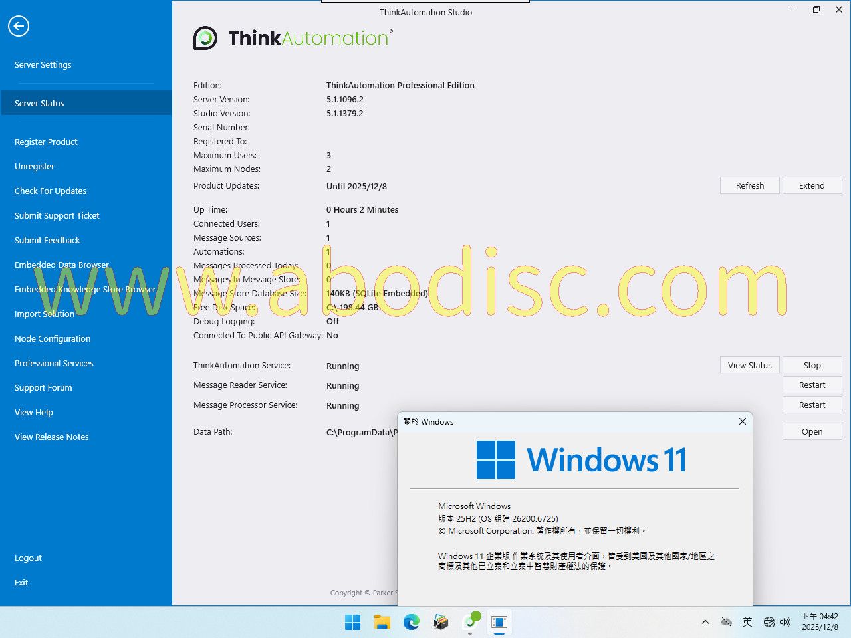This screenshot has width=851, height=638.
Task: Click the ThinkAutomation icon in the taskbar
Action: pyautogui.click(x=471, y=621)
